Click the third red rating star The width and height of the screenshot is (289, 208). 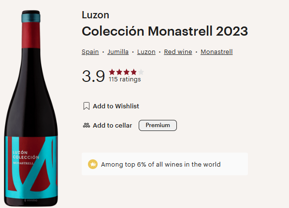(x=127, y=72)
